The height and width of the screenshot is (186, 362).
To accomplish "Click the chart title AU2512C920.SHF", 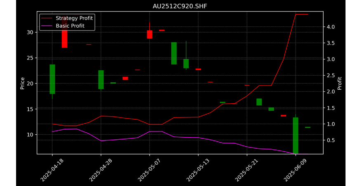I will 180,6.
